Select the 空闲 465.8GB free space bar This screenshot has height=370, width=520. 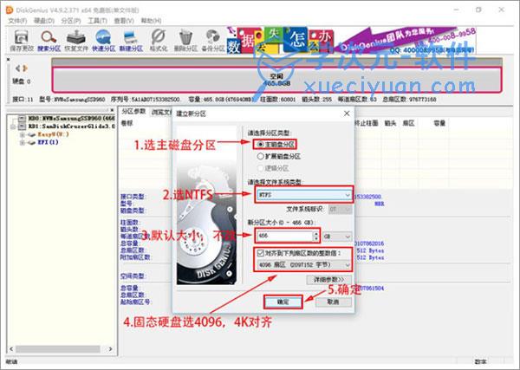[276, 80]
